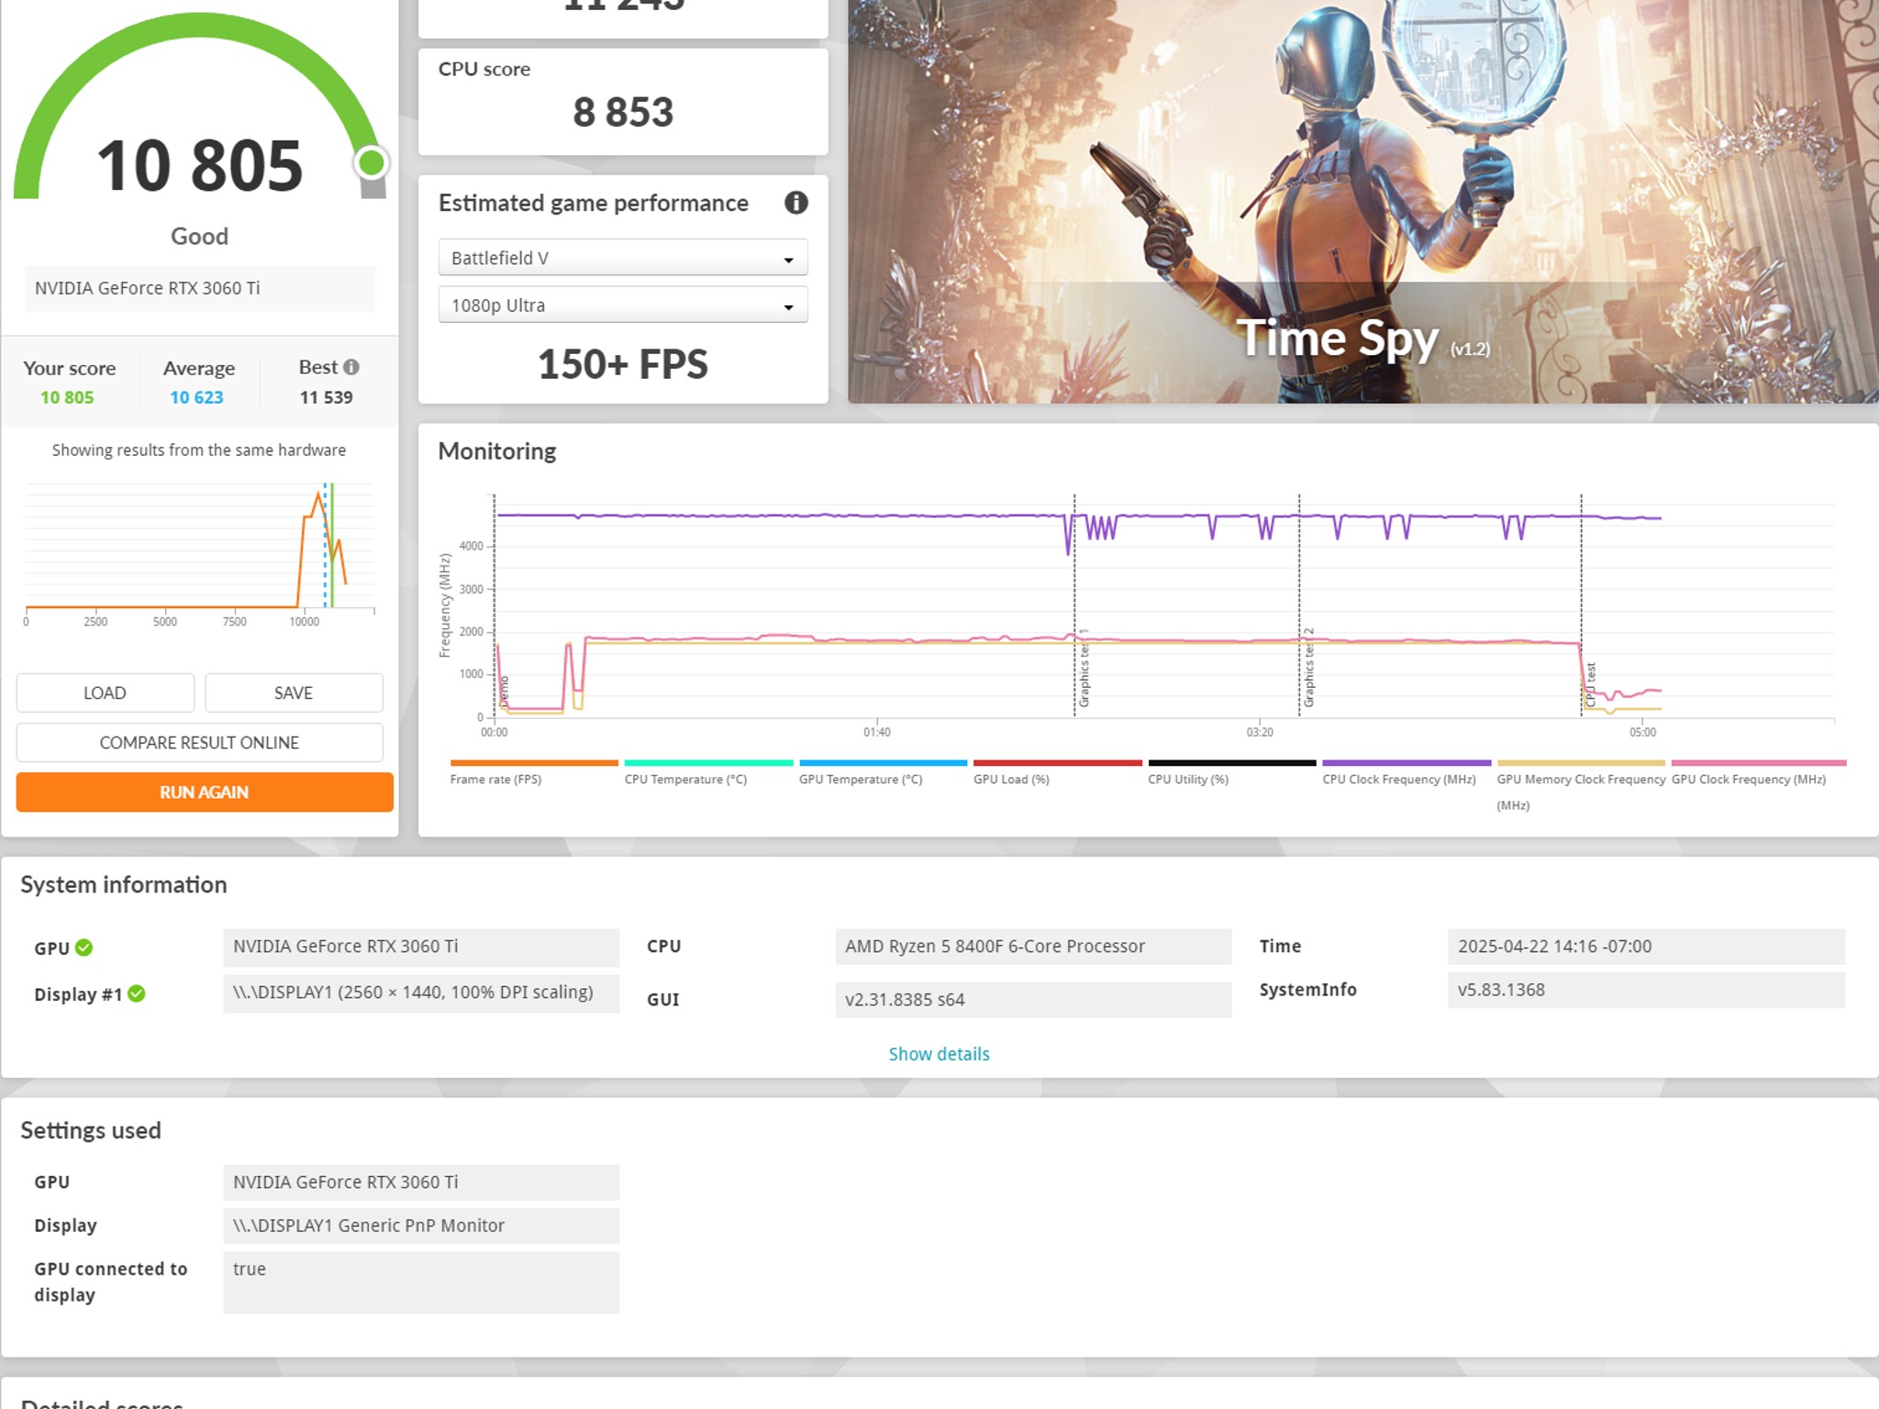Image resolution: width=1879 pixels, height=1409 pixels.
Task: Click the \\.\DISPLAY1 (2560 × 1440) display field
Action: (x=421, y=993)
